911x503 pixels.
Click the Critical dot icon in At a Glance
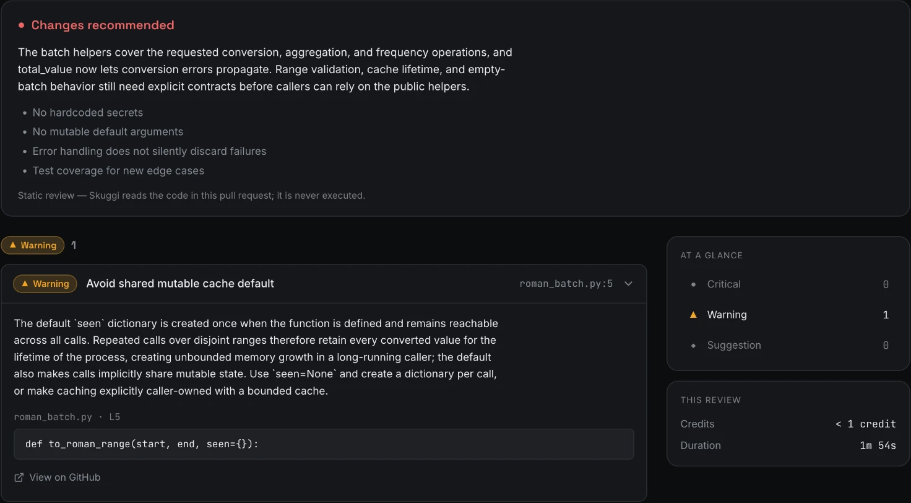pos(693,284)
